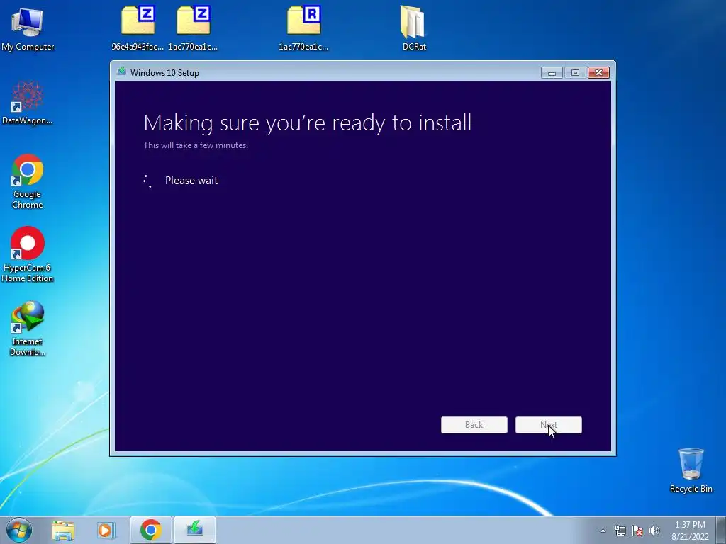Minimize the Windows 10 Setup window
This screenshot has width=726, height=544.
click(x=552, y=73)
